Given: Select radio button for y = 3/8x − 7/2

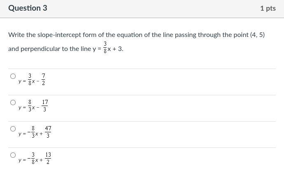Looking at the screenshot, I should 13,76.
